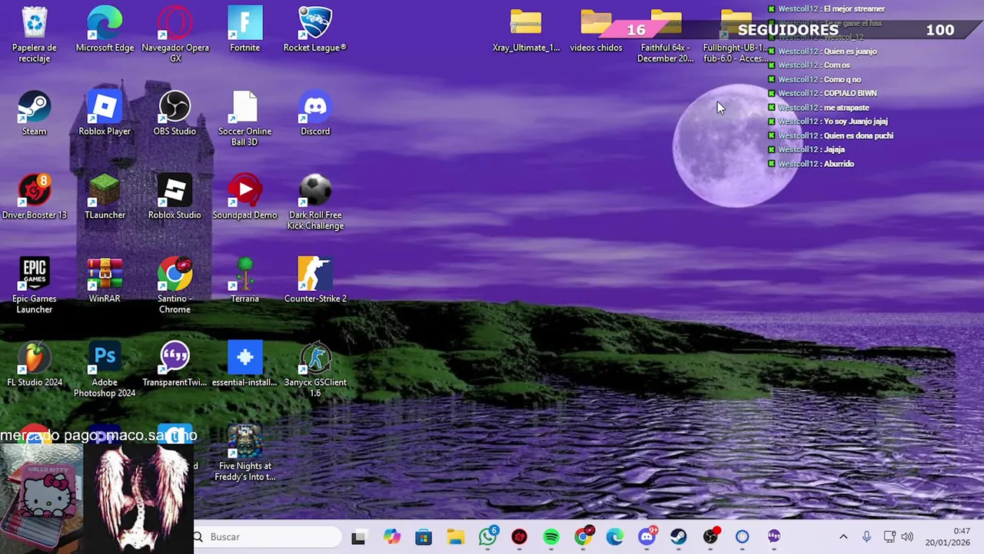Open the network icon in system tray

[889, 537]
